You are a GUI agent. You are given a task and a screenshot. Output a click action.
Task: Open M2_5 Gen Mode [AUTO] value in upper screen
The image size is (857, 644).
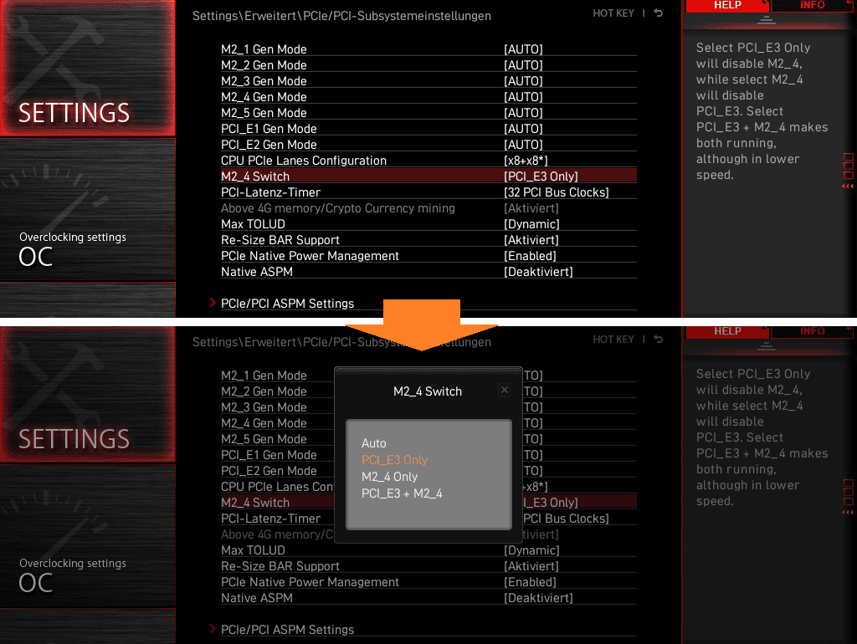pos(523,113)
